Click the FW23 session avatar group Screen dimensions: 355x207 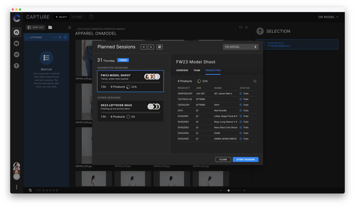pos(152,77)
